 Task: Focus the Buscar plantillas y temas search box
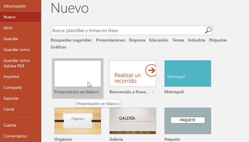coord(132,30)
